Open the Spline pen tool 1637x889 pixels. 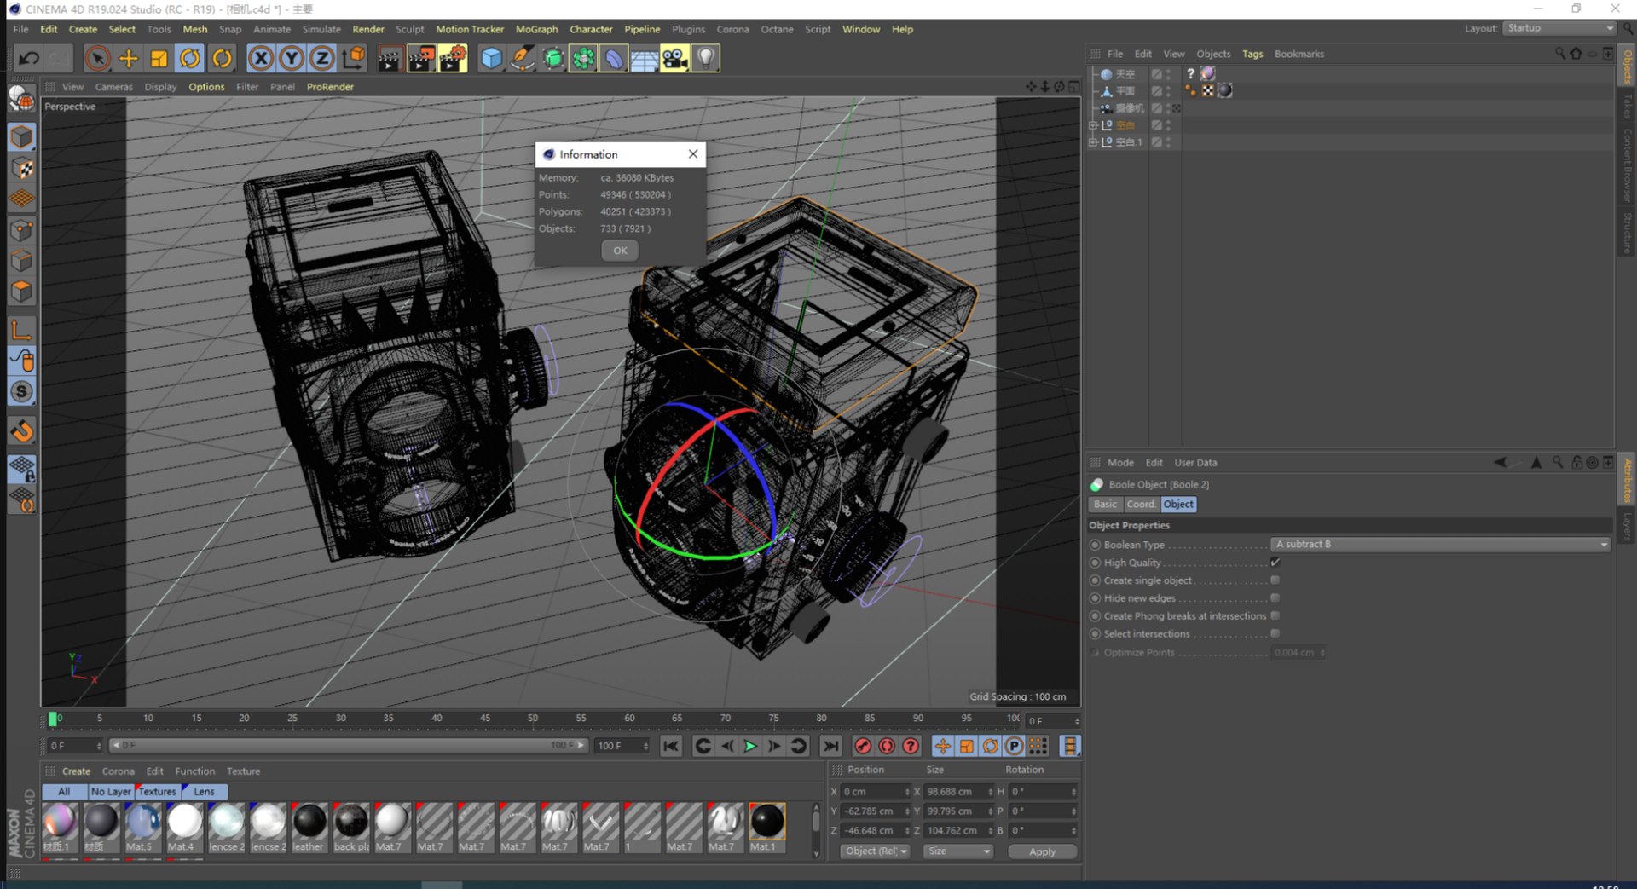(x=522, y=58)
